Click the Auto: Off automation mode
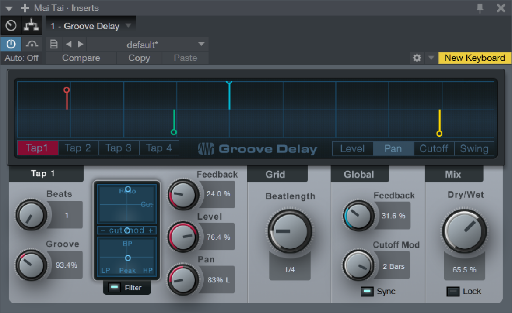Viewport: 512px width, 313px height. coord(21,58)
